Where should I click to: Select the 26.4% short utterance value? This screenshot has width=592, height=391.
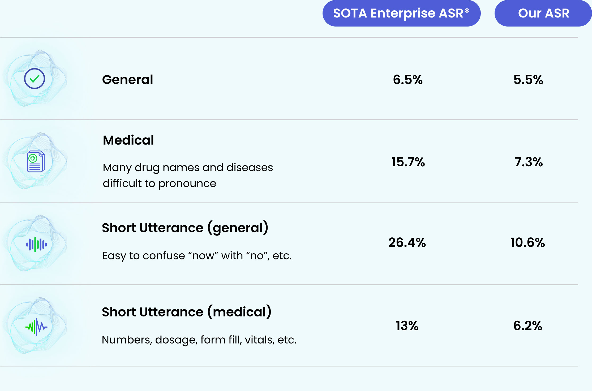[407, 242]
